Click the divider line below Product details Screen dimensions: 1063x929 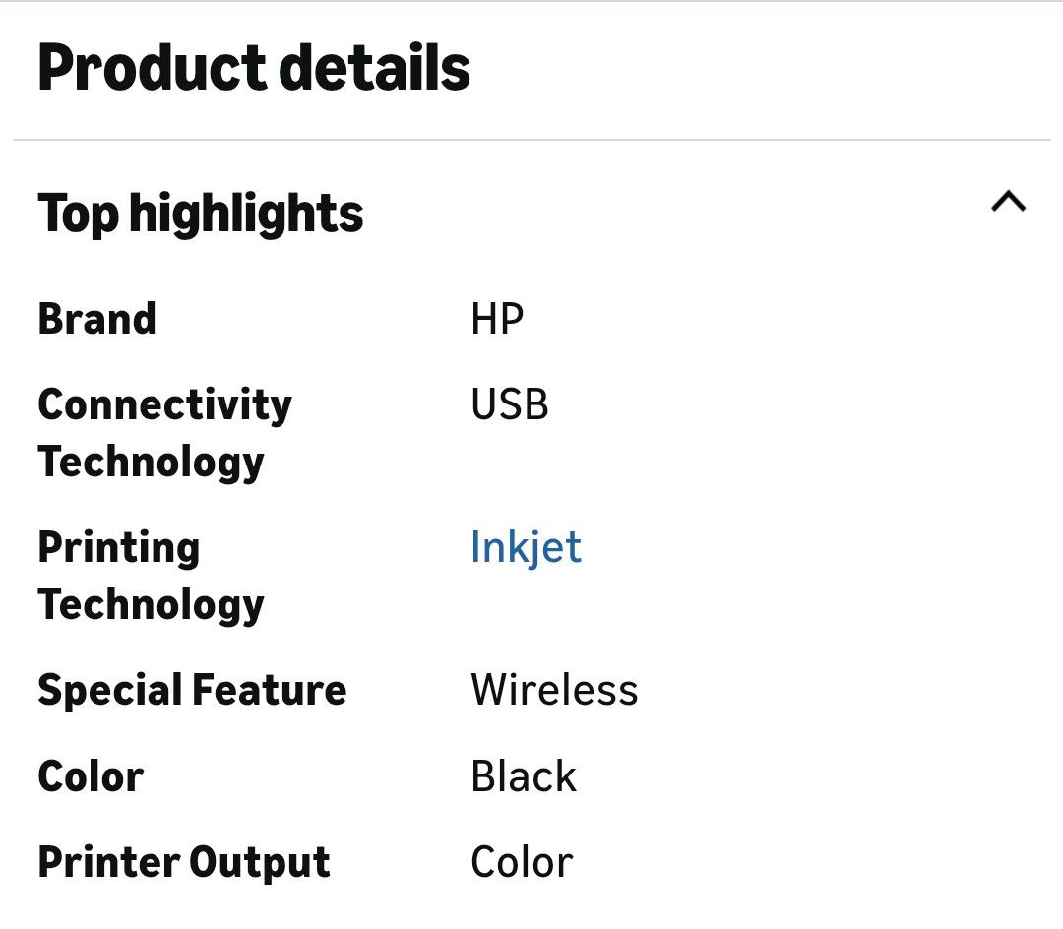[x=531, y=140]
